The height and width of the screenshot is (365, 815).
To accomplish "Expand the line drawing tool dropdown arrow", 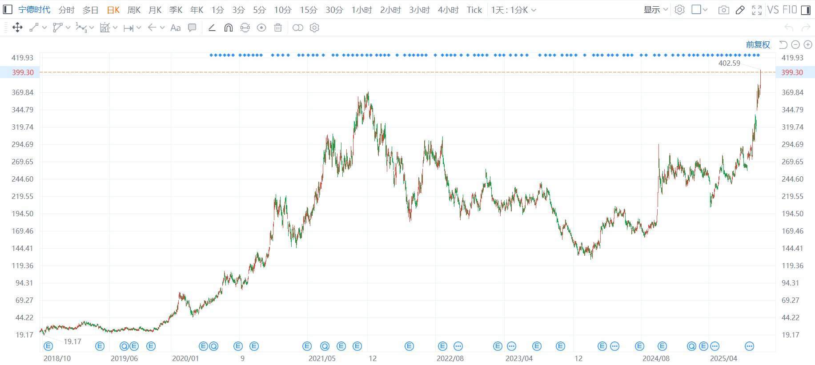I will coord(44,28).
